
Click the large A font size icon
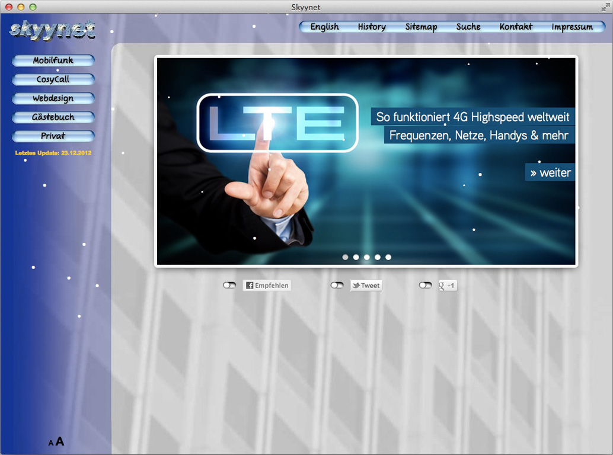[60, 441]
